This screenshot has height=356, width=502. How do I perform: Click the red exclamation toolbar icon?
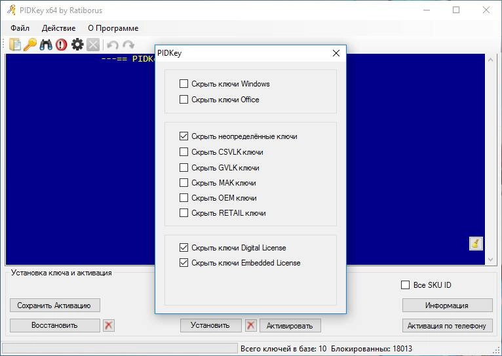pos(61,45)
